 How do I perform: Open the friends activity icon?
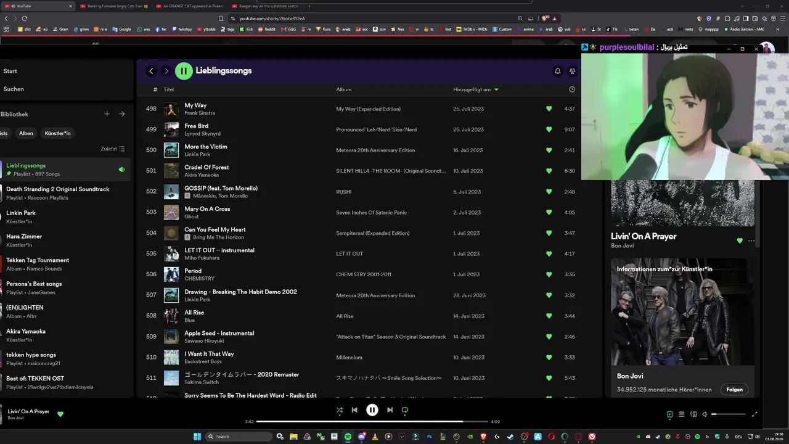tap(573, 71)
